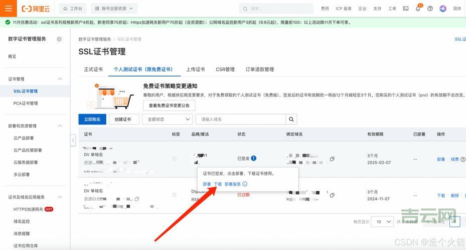Open 费用 in the top navigation
This screenshot has width=466, height=250.
[x=325, y=8]
